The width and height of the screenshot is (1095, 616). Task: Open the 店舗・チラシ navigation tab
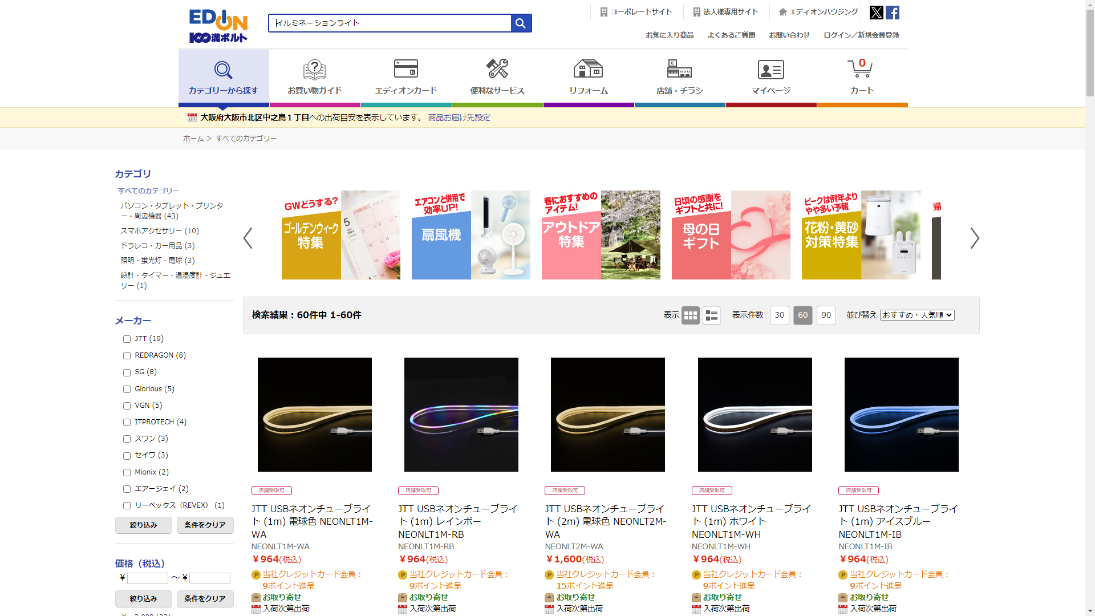click(679, 76)
